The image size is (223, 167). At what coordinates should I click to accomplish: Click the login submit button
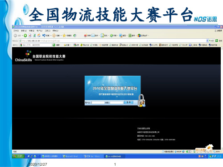pyautogui.click(x=129, y=102)
